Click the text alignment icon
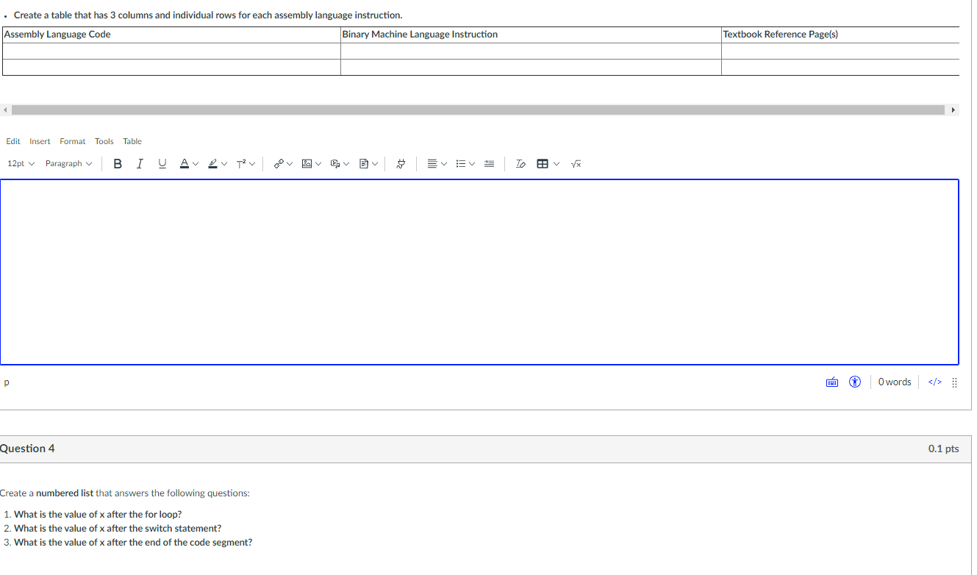This screenshot has height=575, width=977. click(433, 163)
